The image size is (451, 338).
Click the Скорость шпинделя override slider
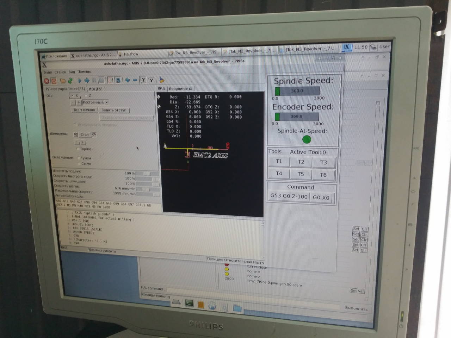148,184
